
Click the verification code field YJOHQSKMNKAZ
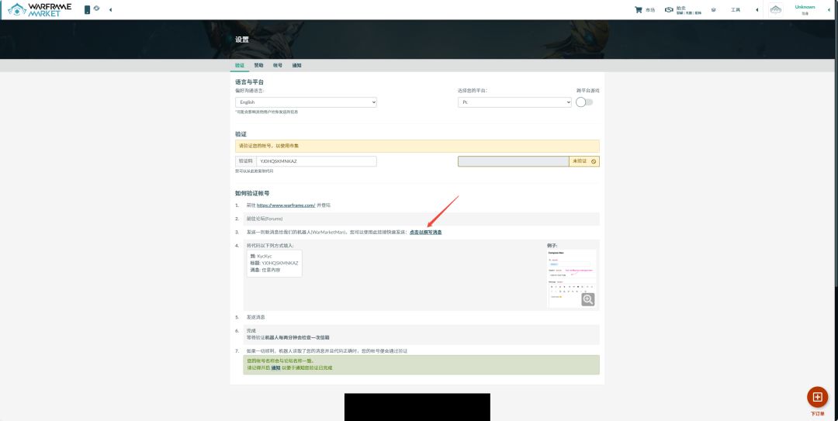317,160
